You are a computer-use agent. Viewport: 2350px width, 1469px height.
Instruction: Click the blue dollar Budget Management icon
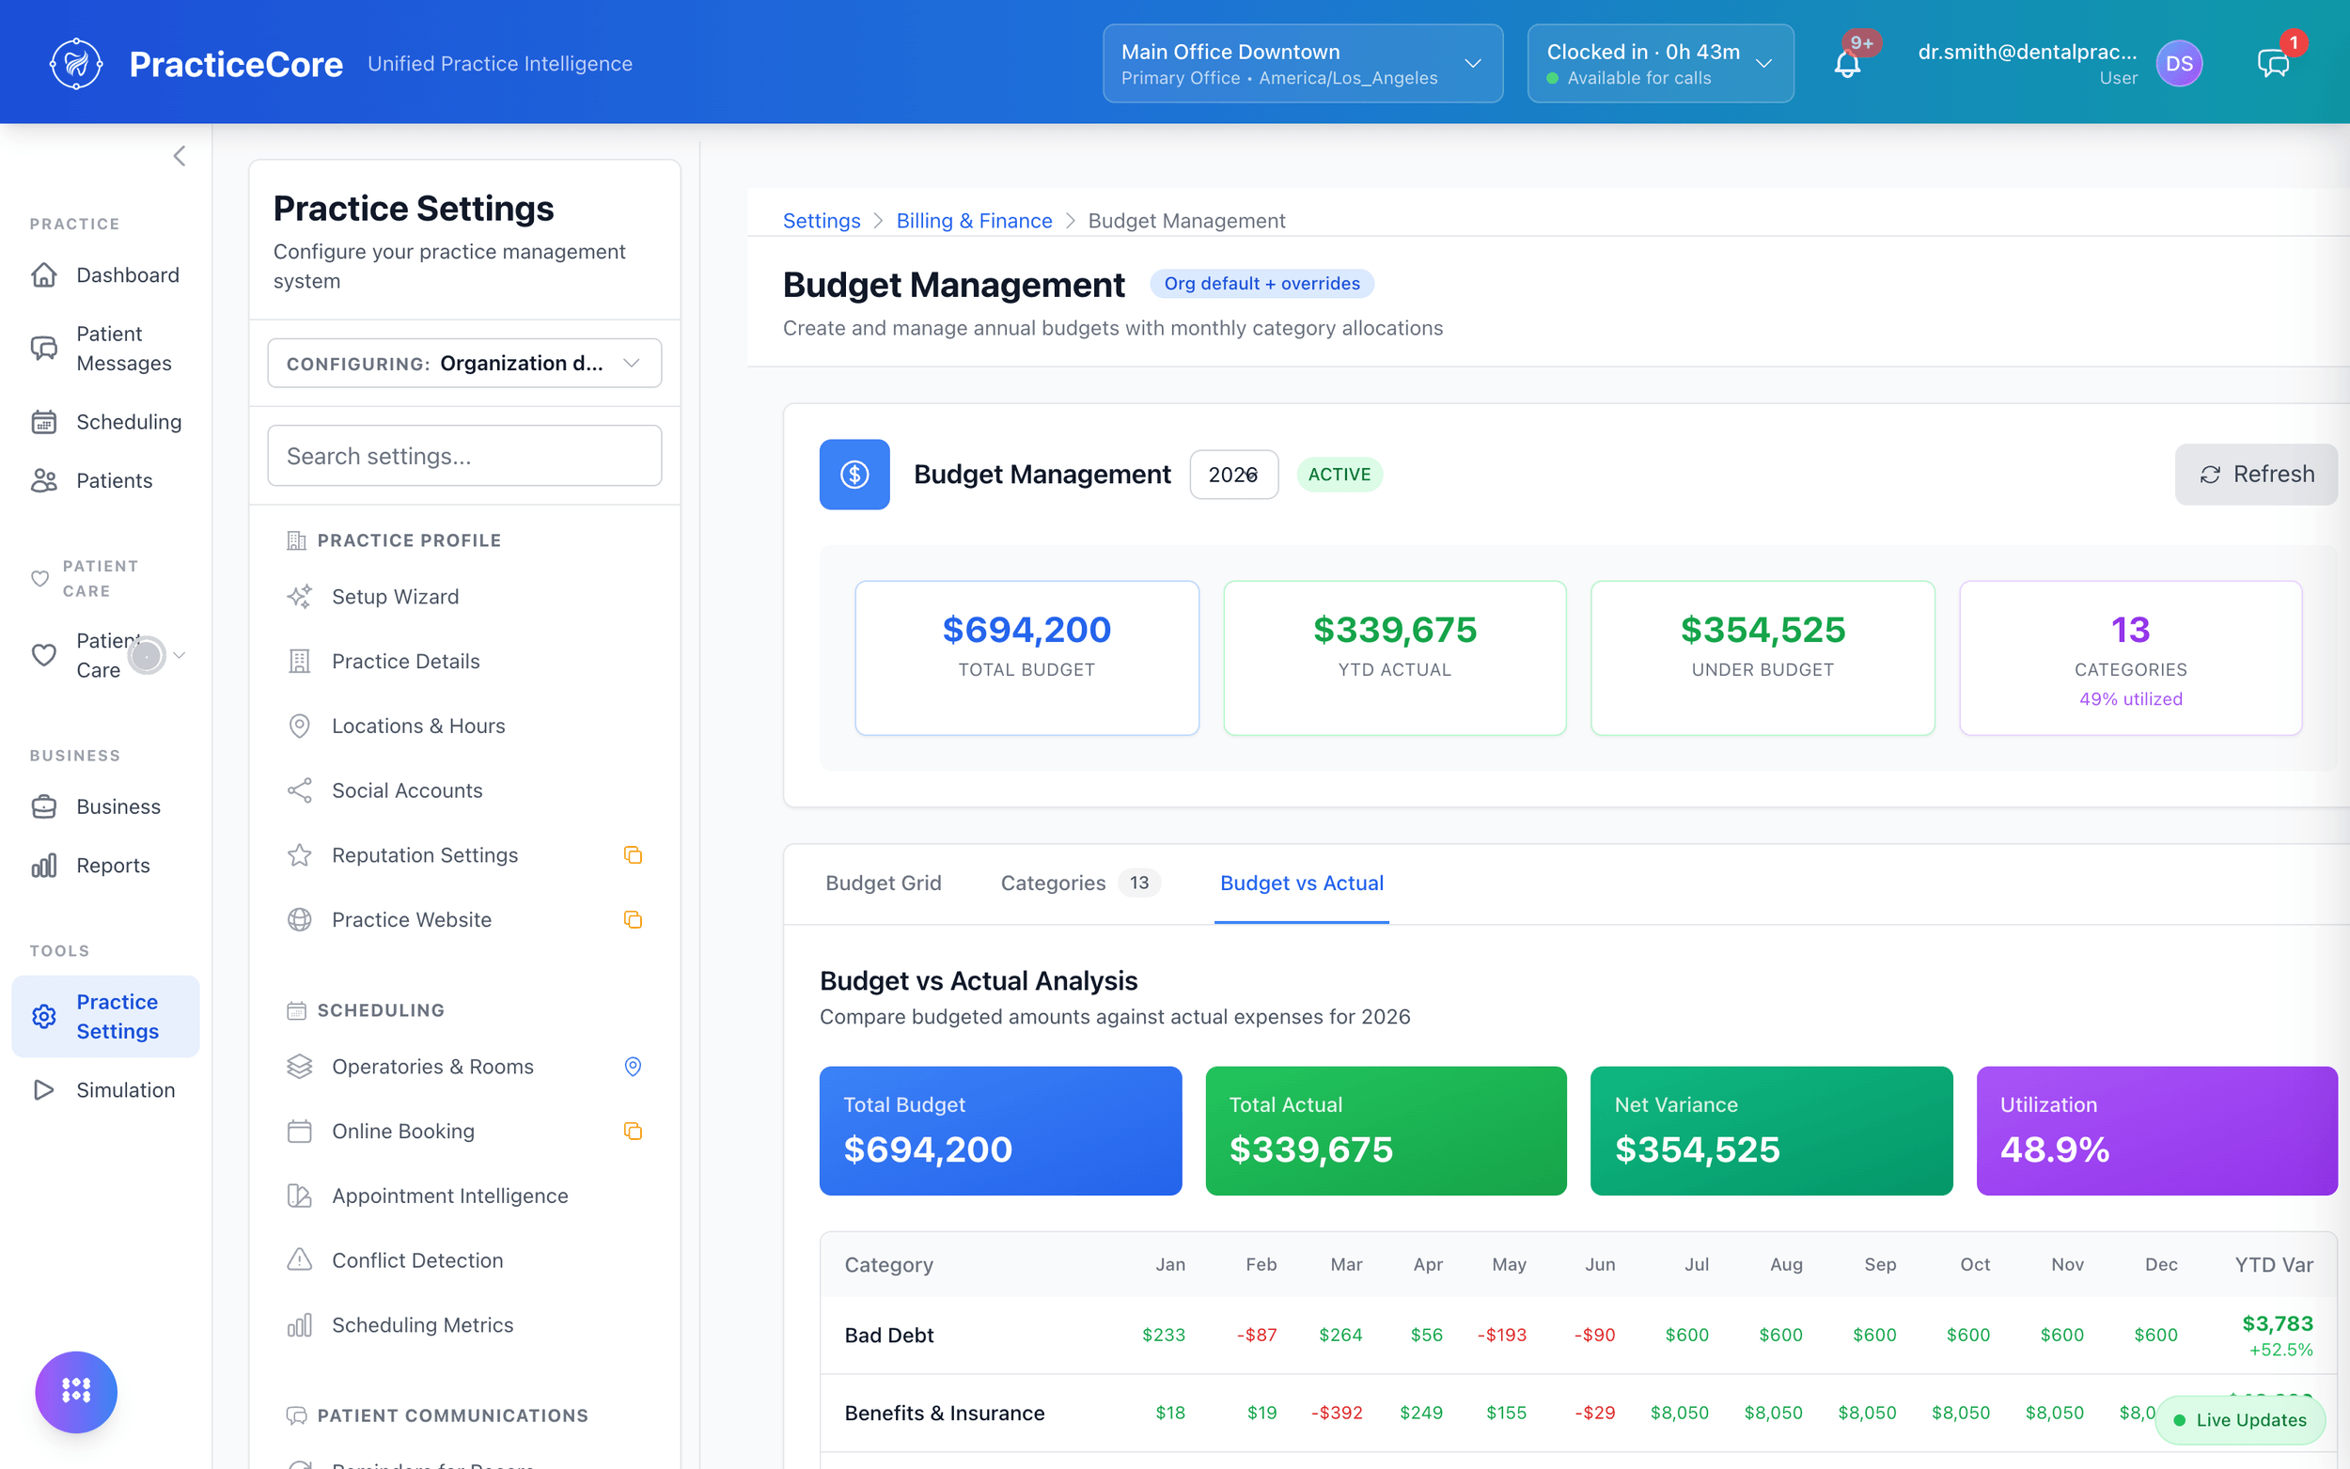[854, 474]
